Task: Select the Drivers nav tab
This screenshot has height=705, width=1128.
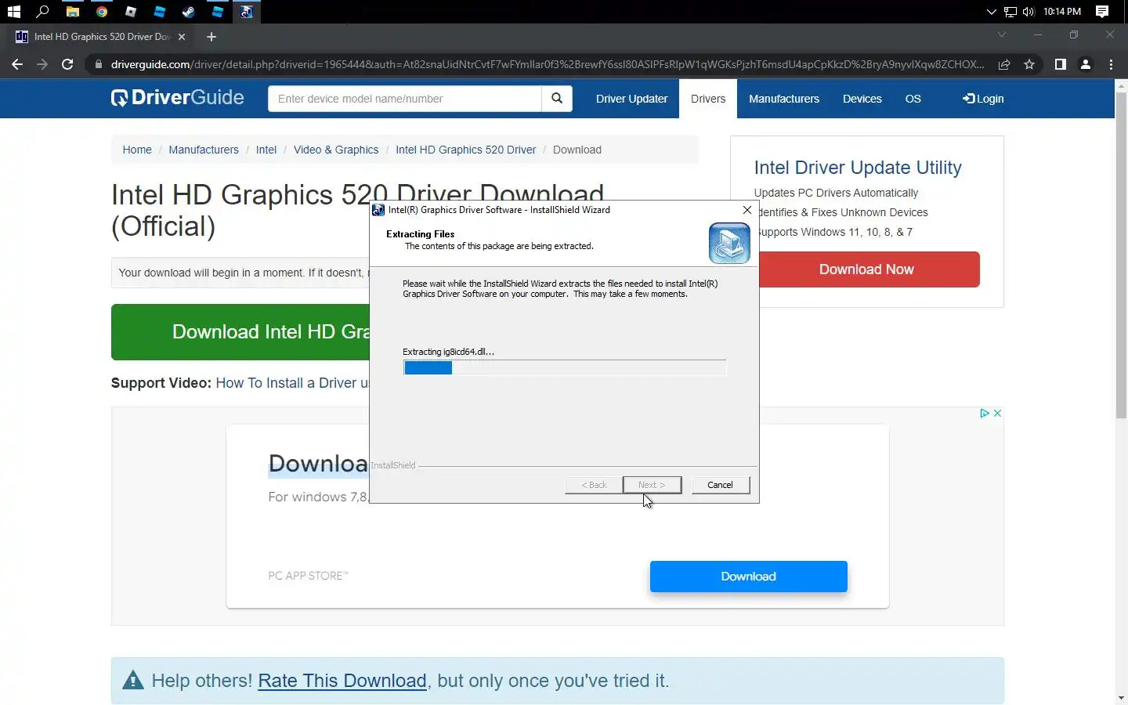Action: click(708, 99)
